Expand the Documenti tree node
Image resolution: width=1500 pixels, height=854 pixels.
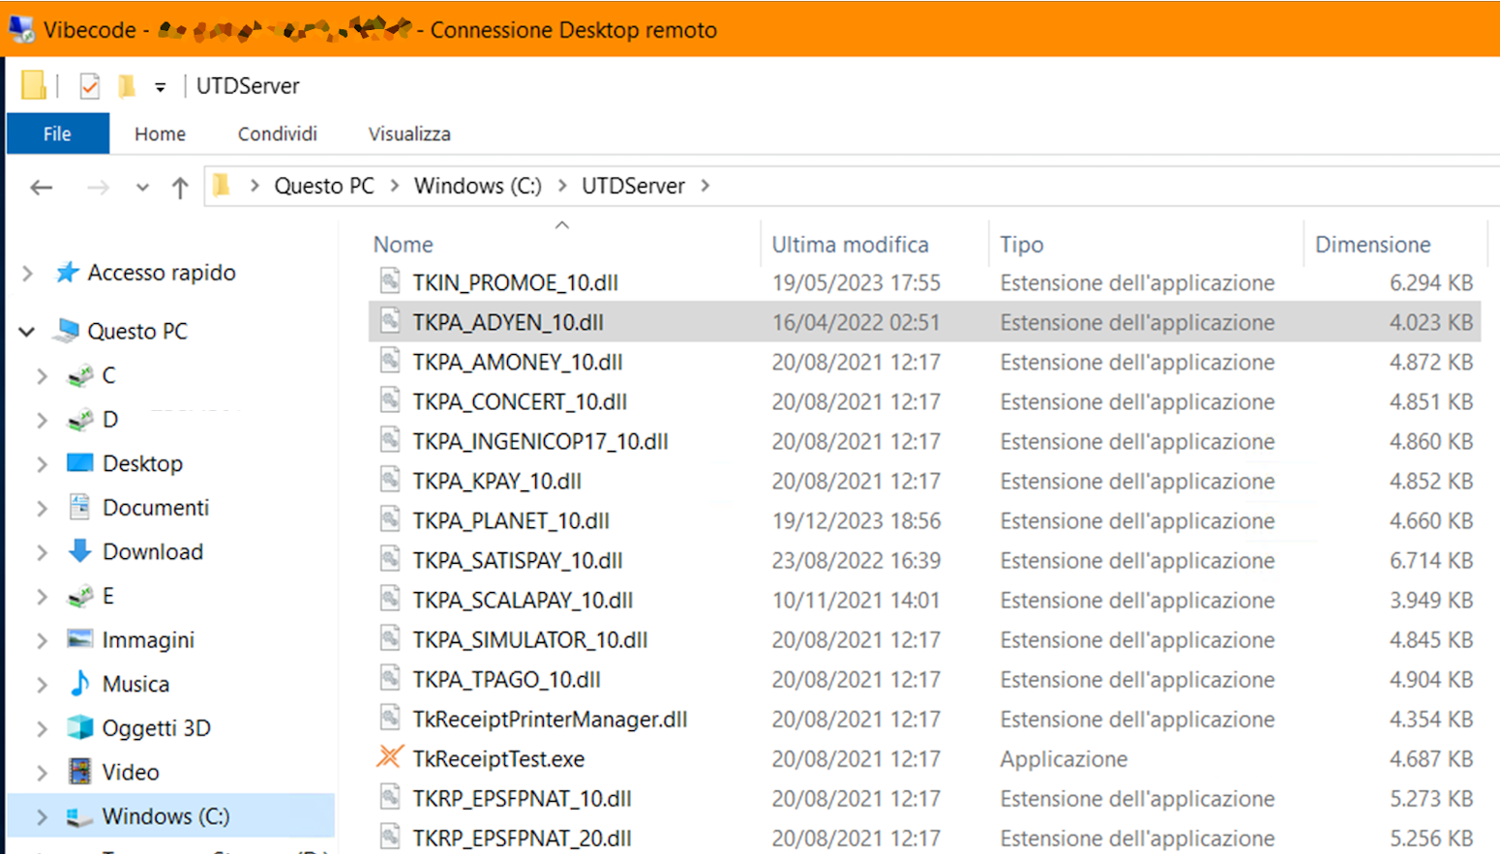click(x=42, y=508)
